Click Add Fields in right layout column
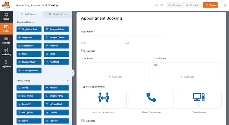Image resolution: width=229 pixels, height=125 pixels. [x=187, y=77]
